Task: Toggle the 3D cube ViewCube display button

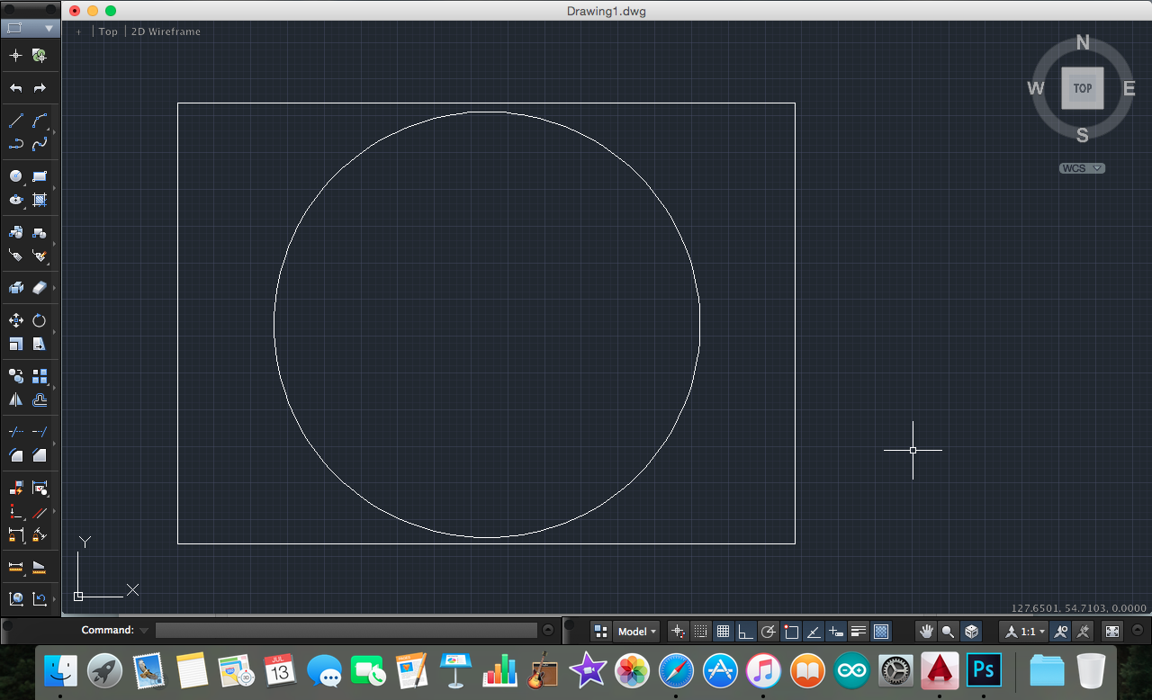Action: click(x=971, y=632)
